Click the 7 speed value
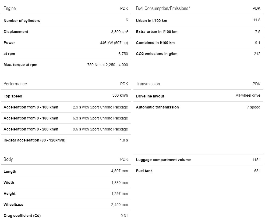Viewport: 272px width, 218px height. tap(254, 107)
